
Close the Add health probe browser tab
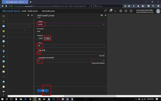point(26,2)
